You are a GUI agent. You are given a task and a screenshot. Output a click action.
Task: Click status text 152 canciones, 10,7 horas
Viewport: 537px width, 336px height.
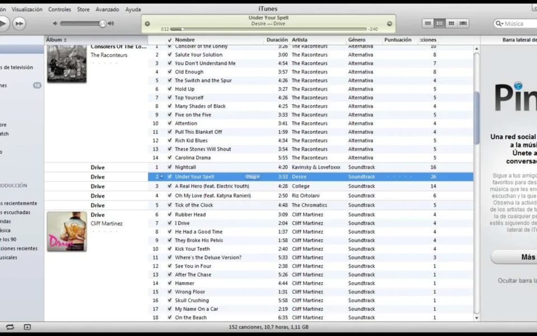pos(269,326)
